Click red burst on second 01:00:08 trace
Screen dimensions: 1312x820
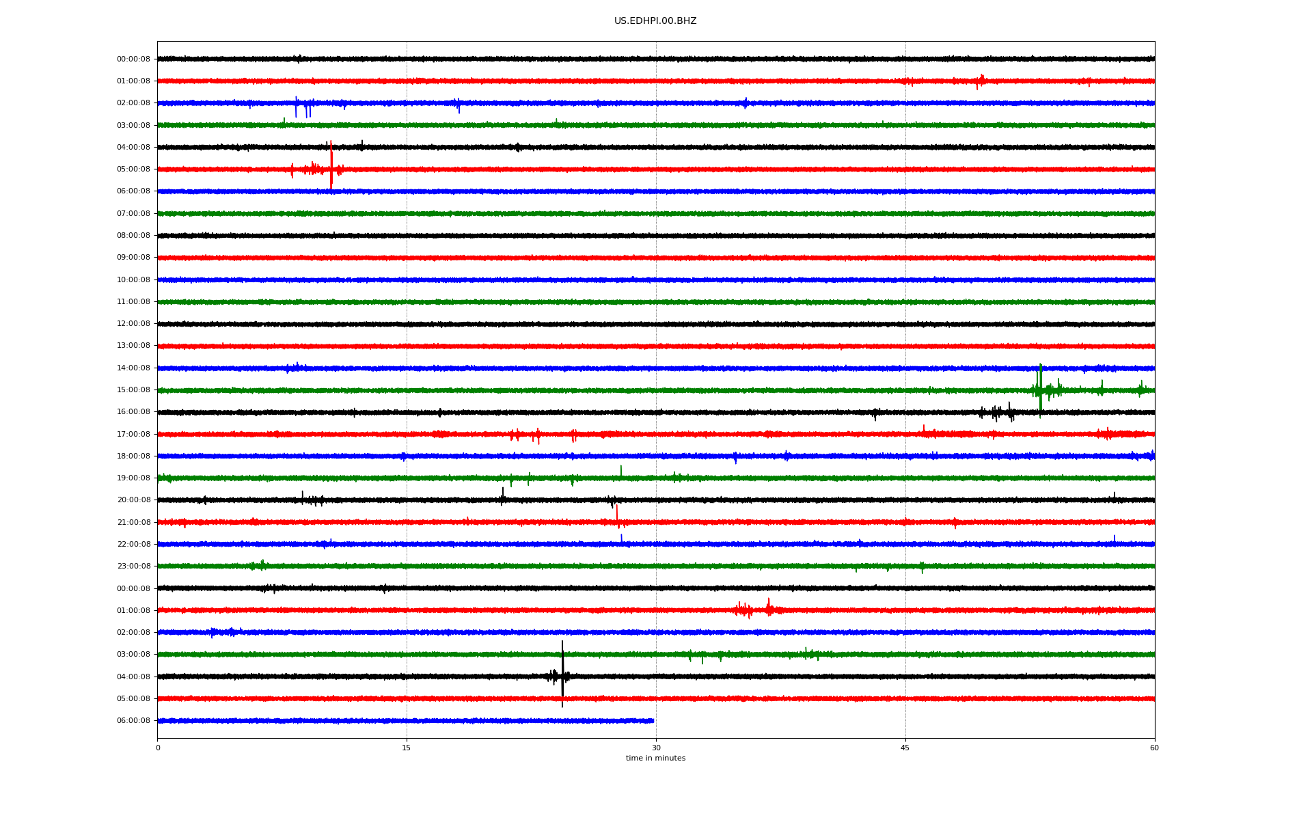click(745, 610)
